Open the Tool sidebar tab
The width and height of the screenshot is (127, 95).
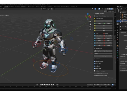tap(115, 18)
